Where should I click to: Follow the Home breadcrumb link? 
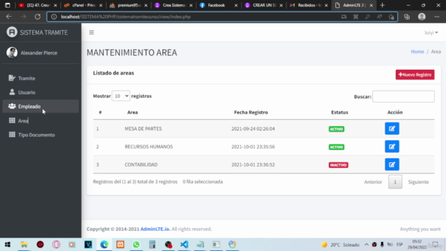(417, 52)
